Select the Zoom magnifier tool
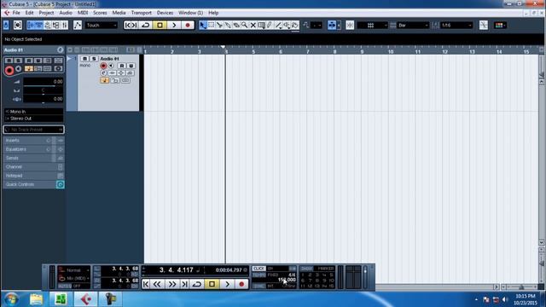Viewport: 546px width, 307px height. pos(245,25)
